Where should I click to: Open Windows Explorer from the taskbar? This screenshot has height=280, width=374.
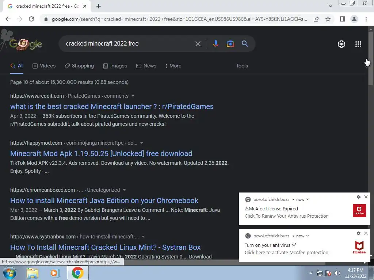33,273
